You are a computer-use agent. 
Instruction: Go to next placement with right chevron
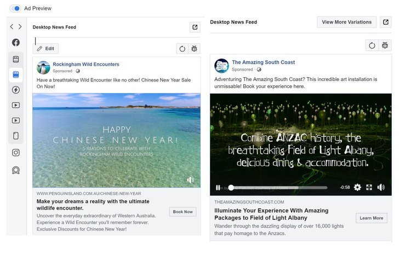(x=20, y=27)
